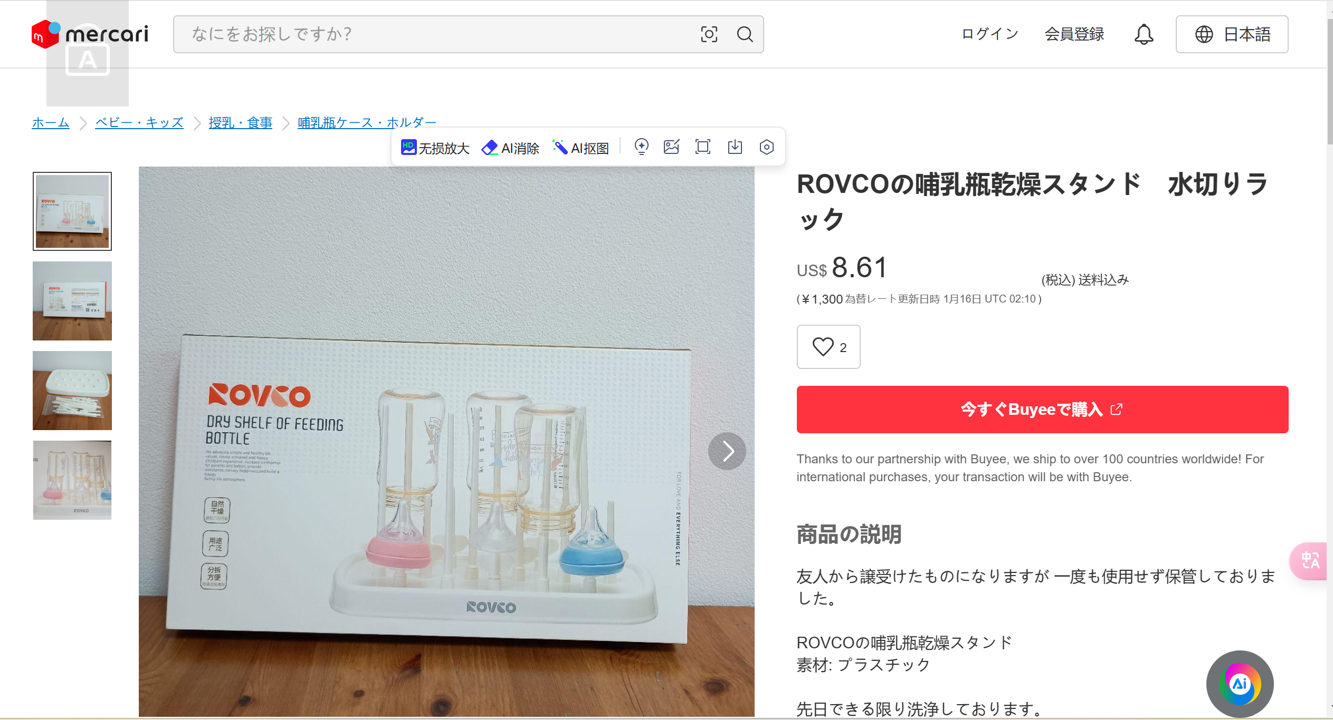Go to 哺乳瓶ケース・ホルダー category
This screenshot has width=1333, height=720.
pyautogui.click(x=367, y=122)
